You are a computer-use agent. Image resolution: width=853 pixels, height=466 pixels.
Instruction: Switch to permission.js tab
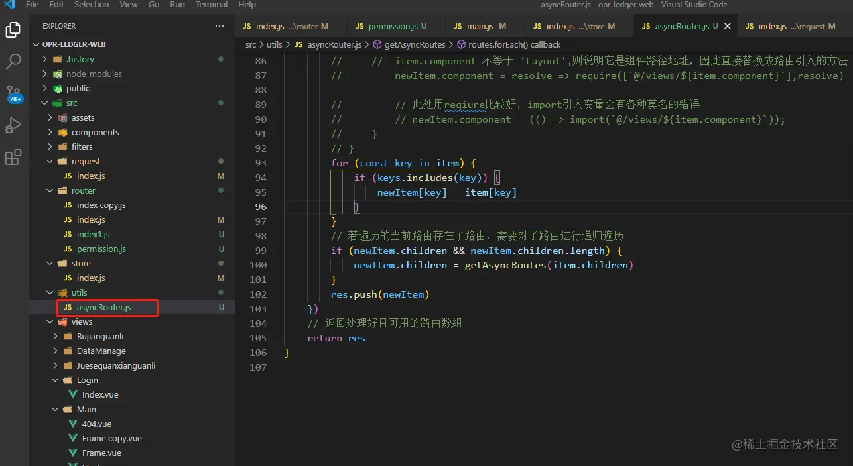[x=395, y=27]
